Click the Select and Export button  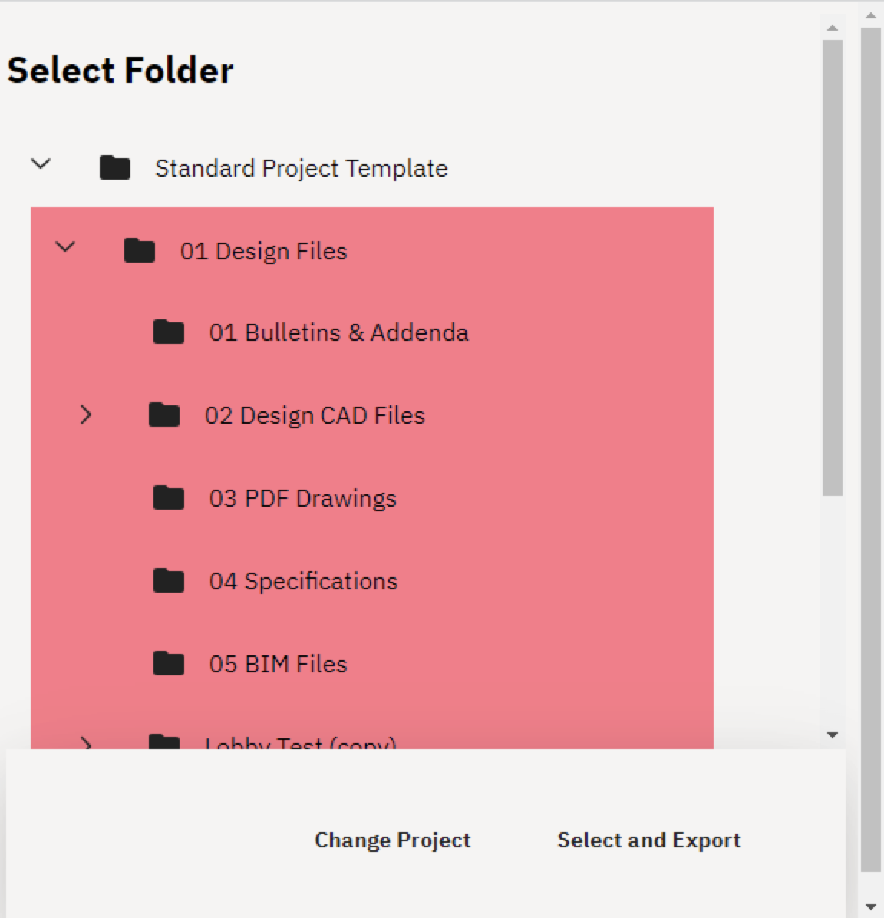coord(648,840)
